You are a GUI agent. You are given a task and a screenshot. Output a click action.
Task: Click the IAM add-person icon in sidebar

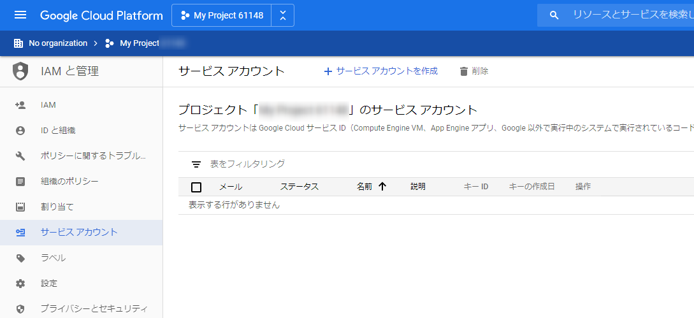pyautogui.click(x=20, y=105)
